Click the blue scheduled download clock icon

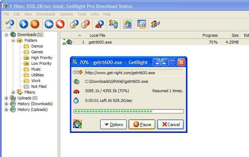[x=74, y=24]
